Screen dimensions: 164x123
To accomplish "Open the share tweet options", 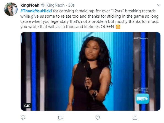I will point(135,118).
